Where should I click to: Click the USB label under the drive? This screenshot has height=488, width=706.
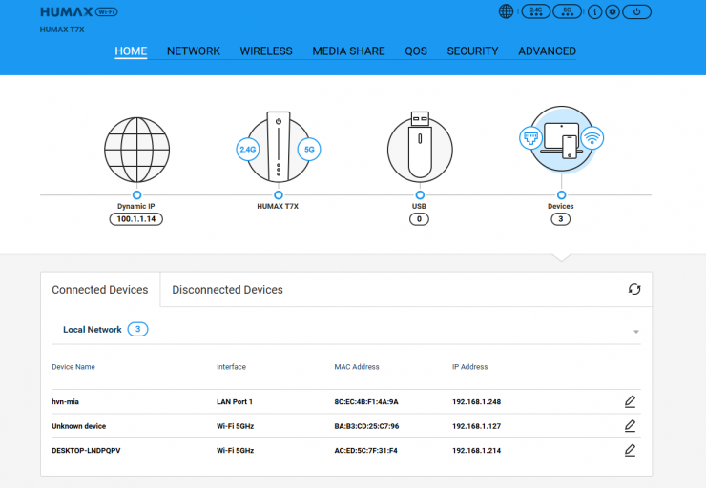(419, 206)
